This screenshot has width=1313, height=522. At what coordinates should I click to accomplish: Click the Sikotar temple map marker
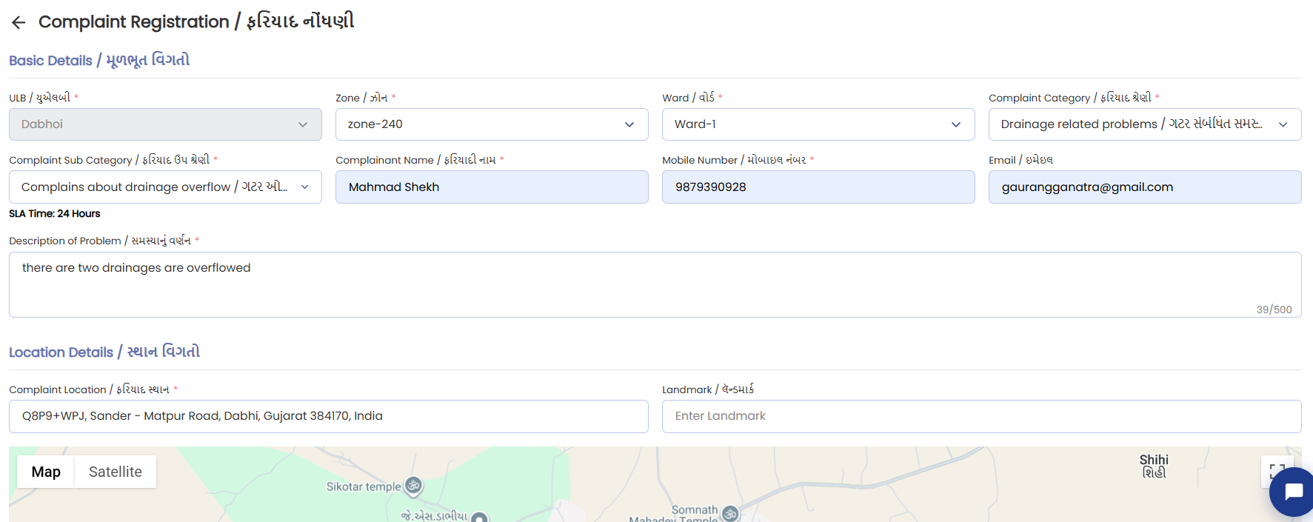coord(414,486)
